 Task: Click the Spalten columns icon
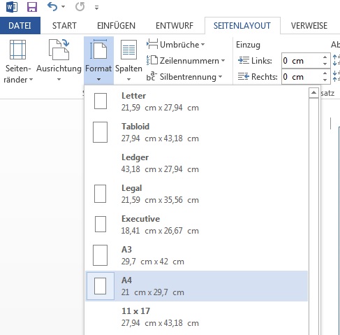128,50
